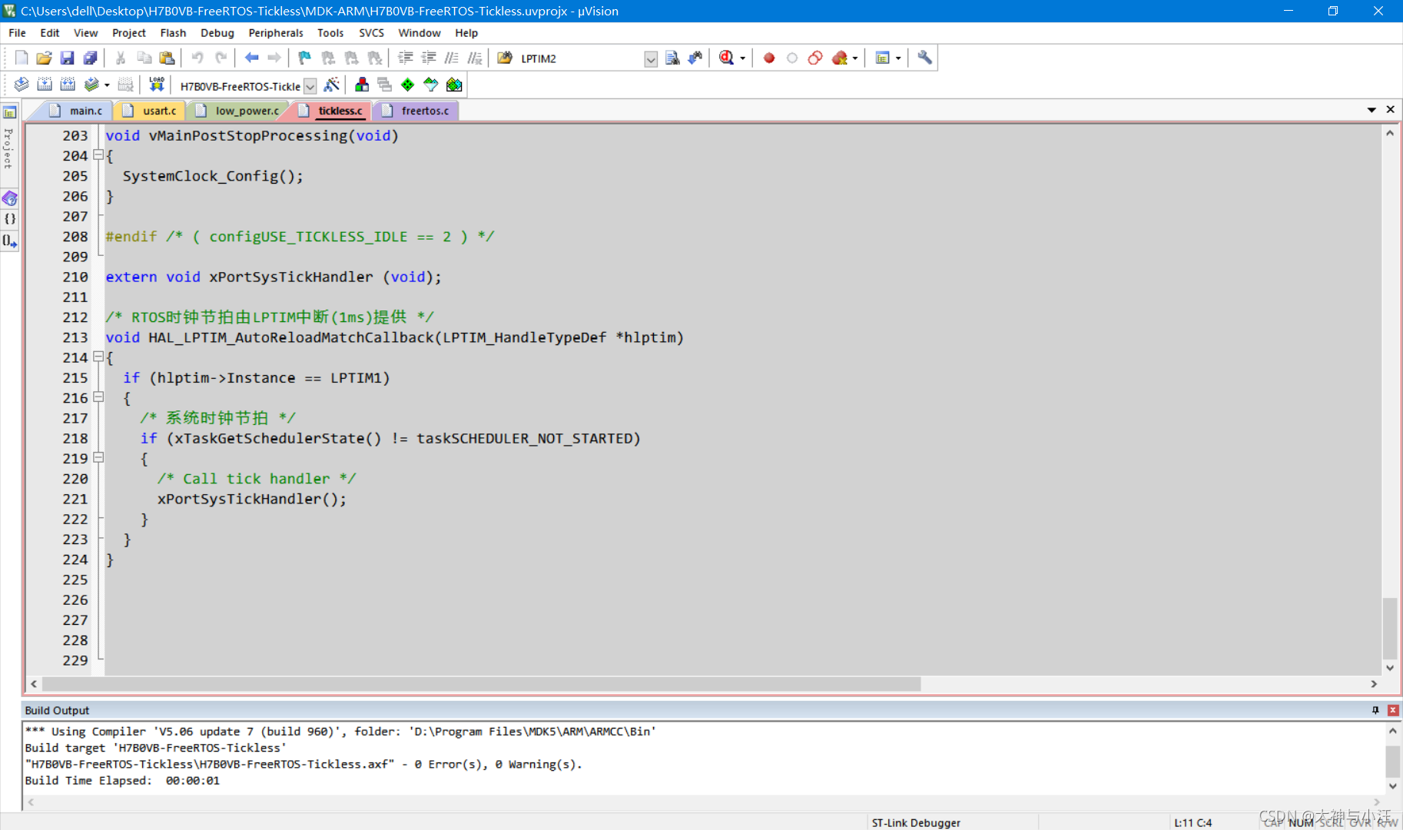Enable or disable all breakpoints

(815, 58)
